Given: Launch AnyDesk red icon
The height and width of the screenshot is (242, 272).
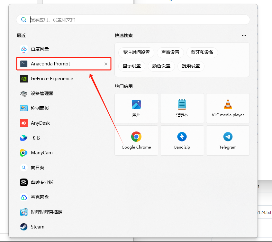Looking at the screenshot, I should point(24,123).
